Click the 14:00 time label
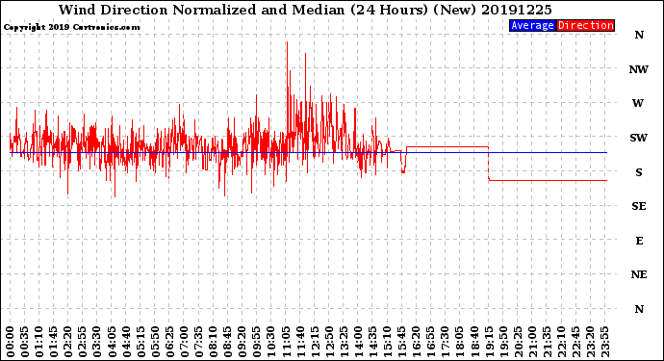The height and width of the screenshot is (361, 664). pos(358,342)
